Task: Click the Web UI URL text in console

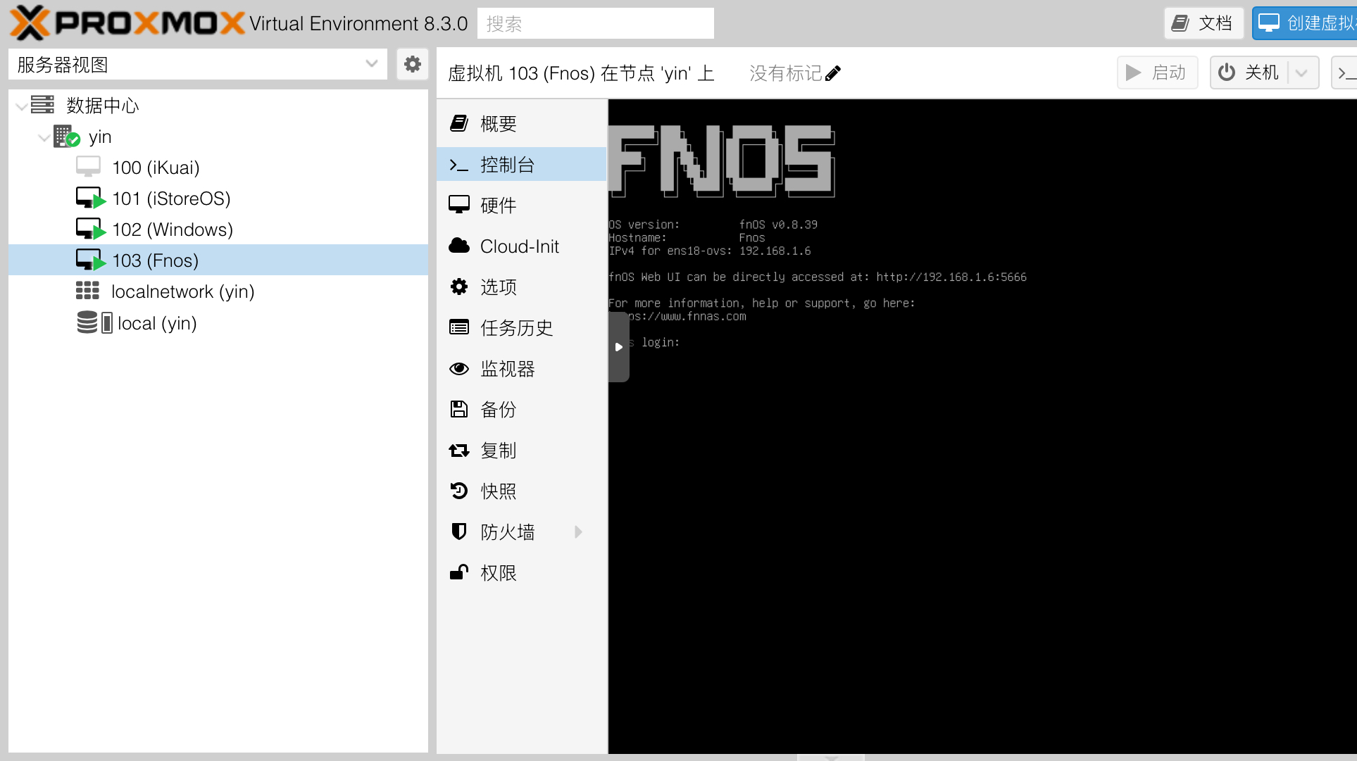Action: tap(951, 277)
